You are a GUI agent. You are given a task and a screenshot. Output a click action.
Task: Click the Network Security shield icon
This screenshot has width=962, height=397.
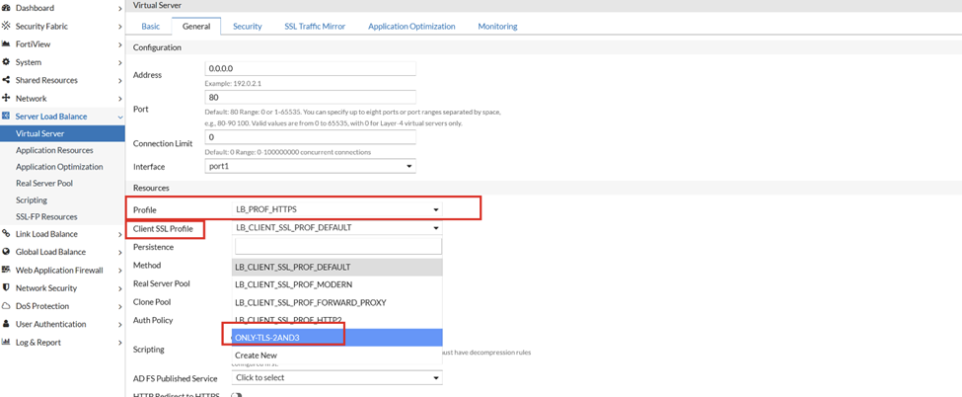(6, 287)
